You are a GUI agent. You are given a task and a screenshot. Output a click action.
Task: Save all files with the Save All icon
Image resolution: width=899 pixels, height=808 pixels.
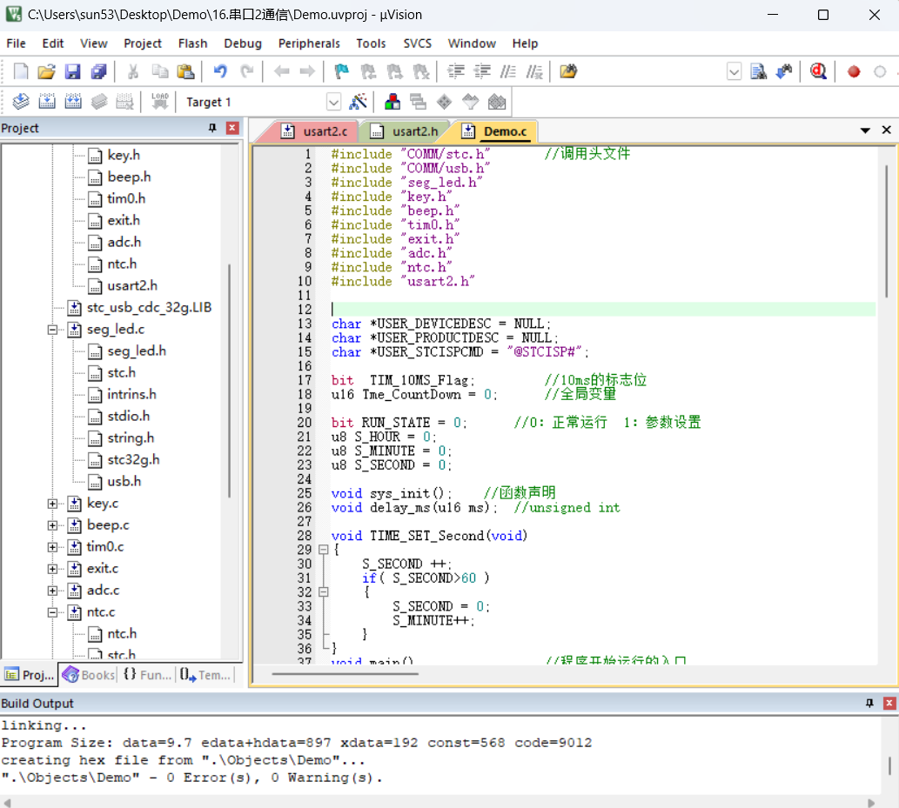tap(98, 71)
